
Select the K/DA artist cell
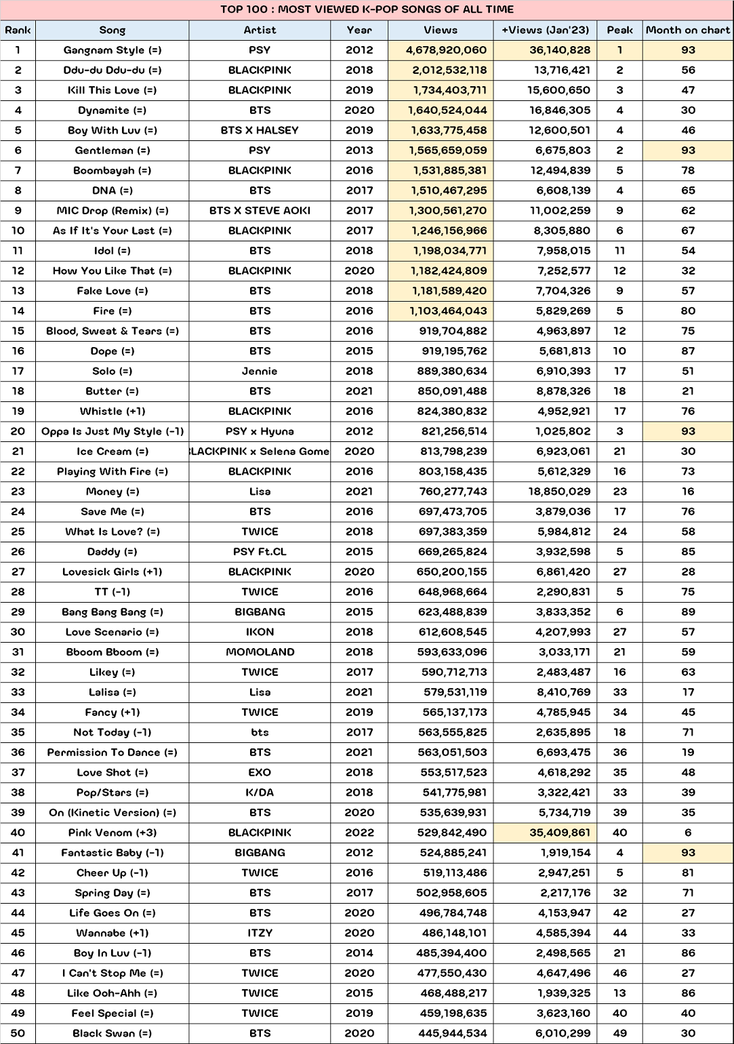point(260,792)
